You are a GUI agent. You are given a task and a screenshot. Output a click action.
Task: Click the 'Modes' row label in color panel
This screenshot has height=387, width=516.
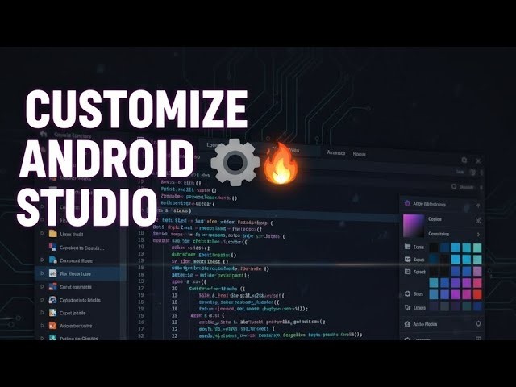425,324
